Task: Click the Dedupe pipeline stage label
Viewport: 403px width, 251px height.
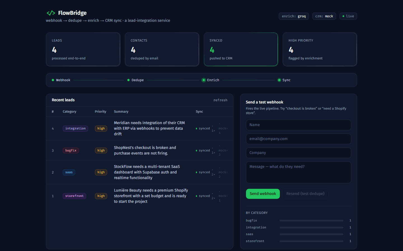Action: [138, 80]
